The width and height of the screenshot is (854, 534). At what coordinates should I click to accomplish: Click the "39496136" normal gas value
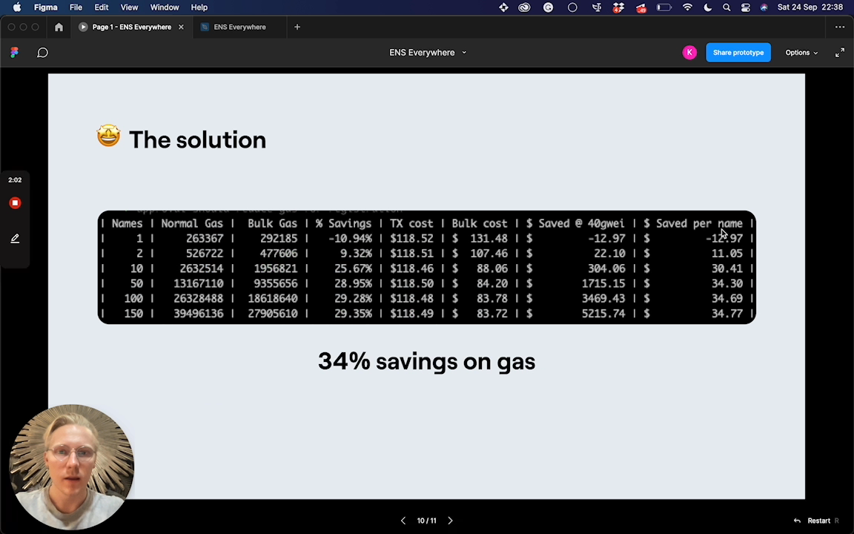click(198, 314)
